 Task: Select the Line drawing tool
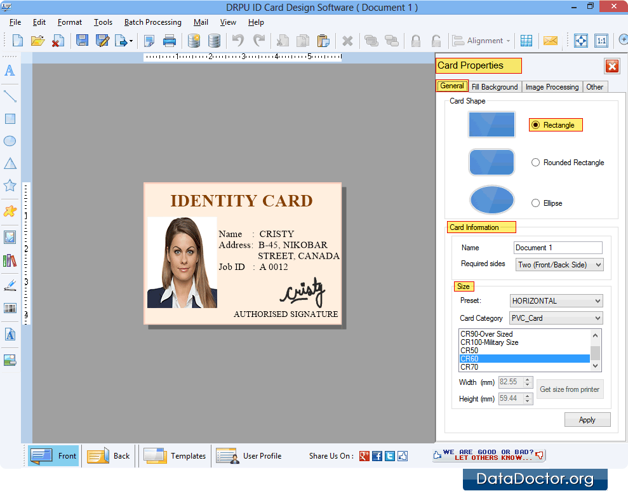(10, 97)
